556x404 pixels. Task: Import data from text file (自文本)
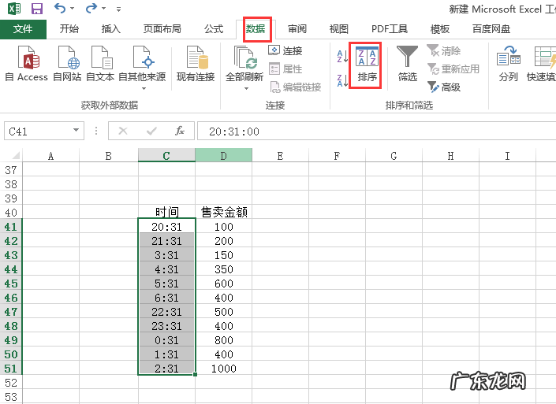[x=100, y=65]
